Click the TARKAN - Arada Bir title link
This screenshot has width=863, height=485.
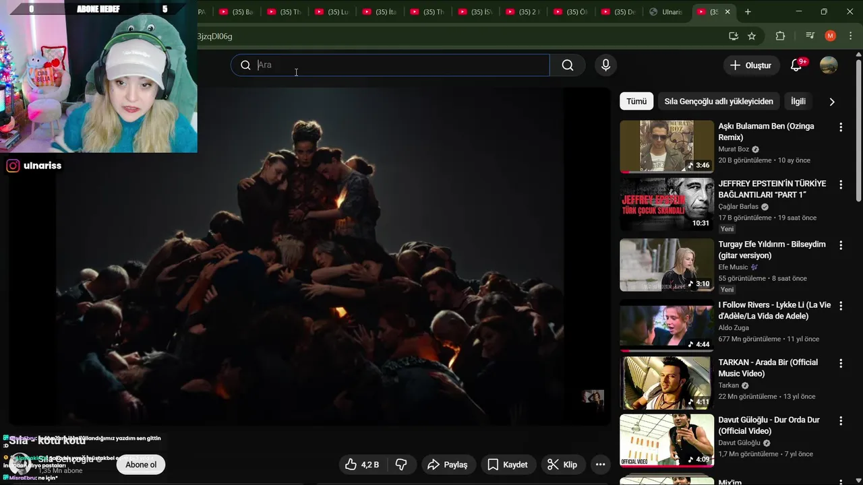768,368
